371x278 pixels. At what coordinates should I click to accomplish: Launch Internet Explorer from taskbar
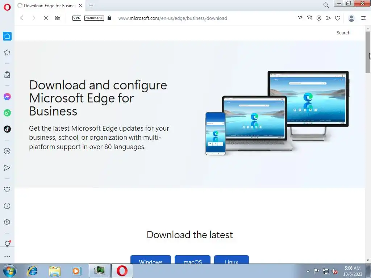(32, 271)
